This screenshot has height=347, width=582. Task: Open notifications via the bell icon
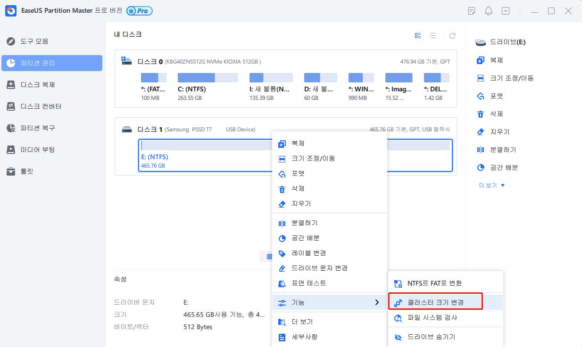coord(489,10)
